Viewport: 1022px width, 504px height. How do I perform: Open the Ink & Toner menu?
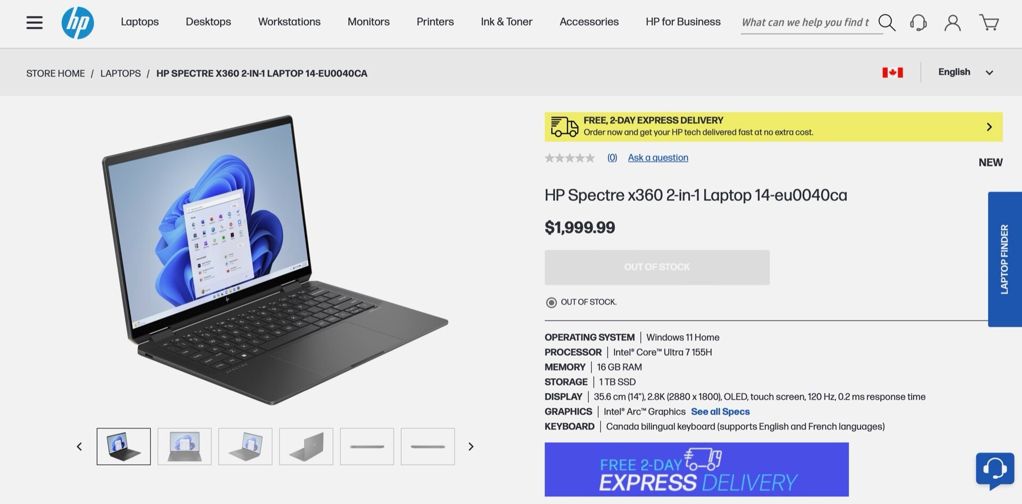point(506,22)
